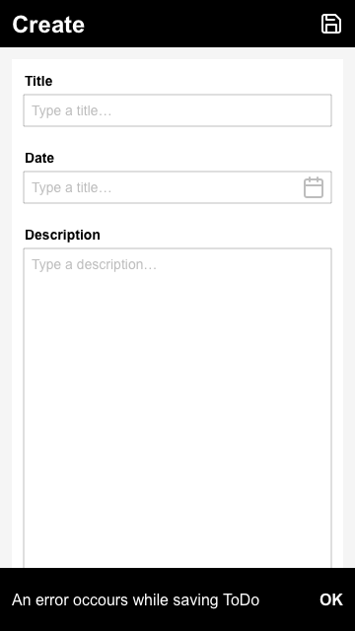Click inside the Description text area

coord(177,407)
